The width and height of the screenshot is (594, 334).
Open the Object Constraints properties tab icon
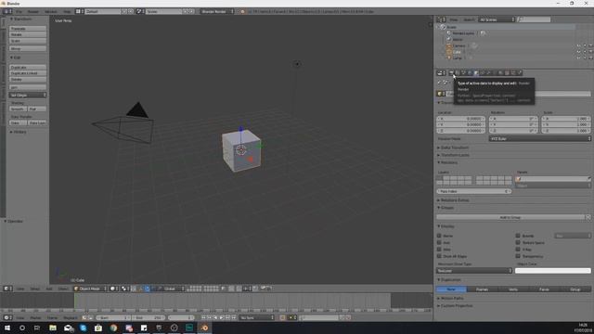[x=483, y=72]
